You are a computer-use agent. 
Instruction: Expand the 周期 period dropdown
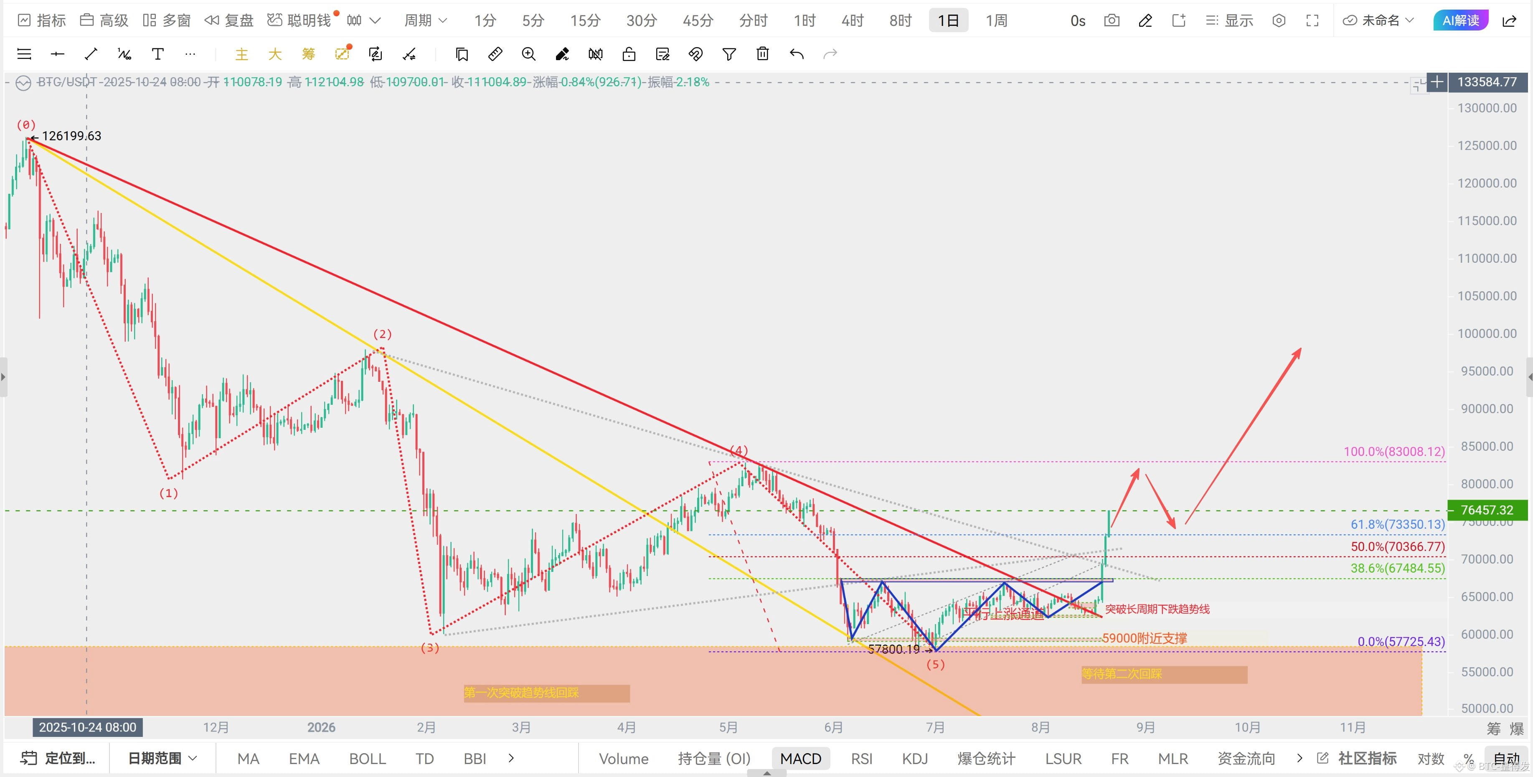425,21
